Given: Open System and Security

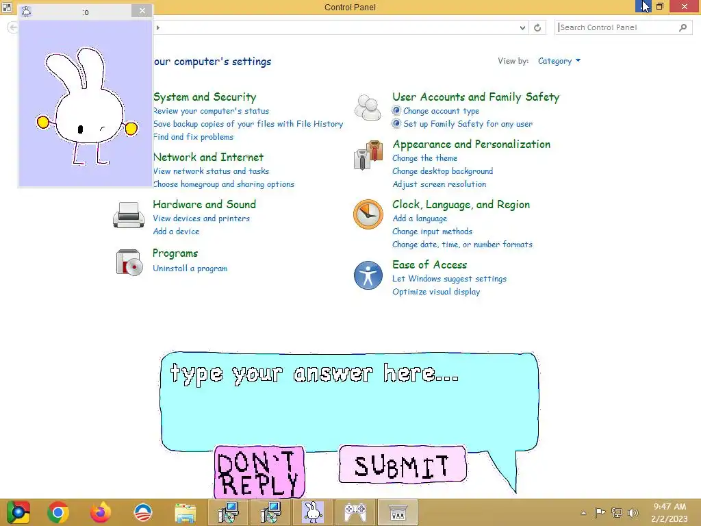Looking at the screenshot, I should [205, 97].
